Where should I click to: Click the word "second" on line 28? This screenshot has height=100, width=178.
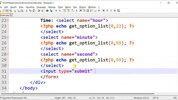(x=85, y=54)
